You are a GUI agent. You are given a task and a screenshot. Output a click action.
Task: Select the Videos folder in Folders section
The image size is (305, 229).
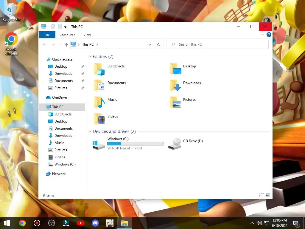(106, 119)
